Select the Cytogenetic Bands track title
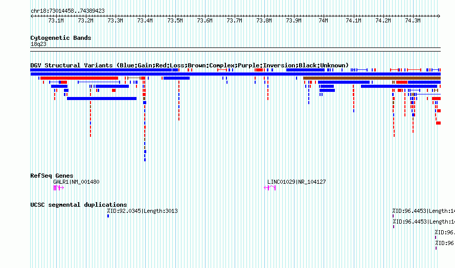Viewport: 455px width, 268px height. point(61,38)
